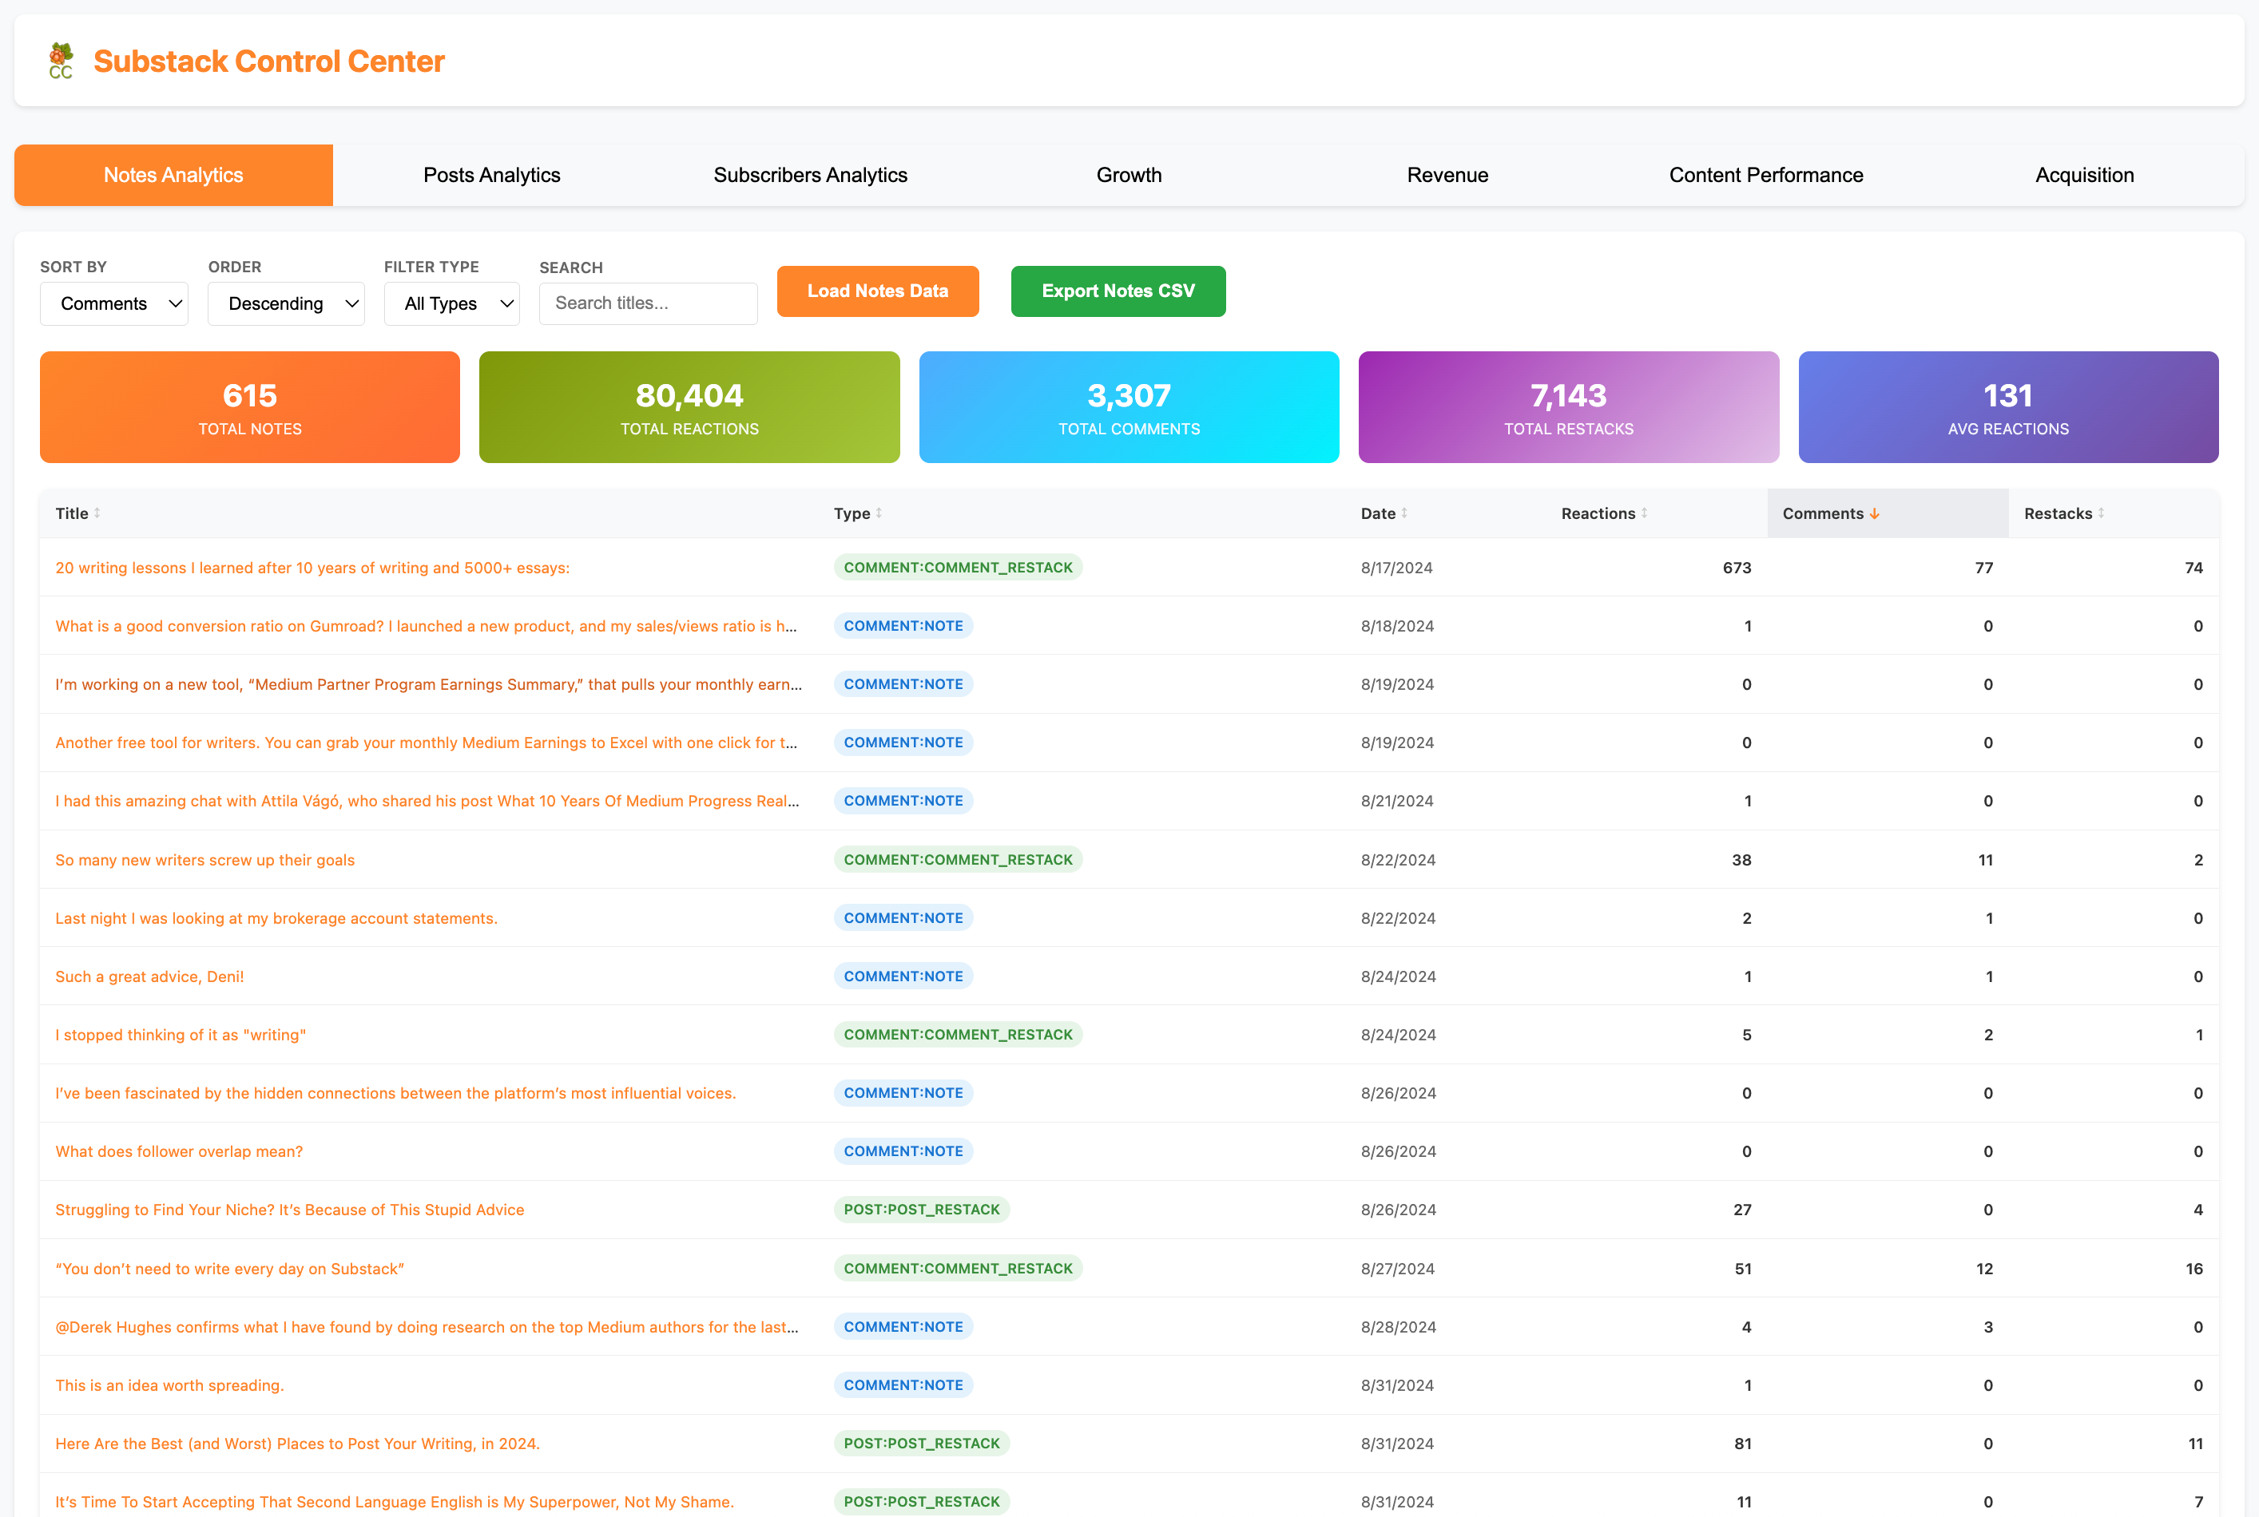
Task: Click the 74 restacks value
Action: coord(2193,568)
